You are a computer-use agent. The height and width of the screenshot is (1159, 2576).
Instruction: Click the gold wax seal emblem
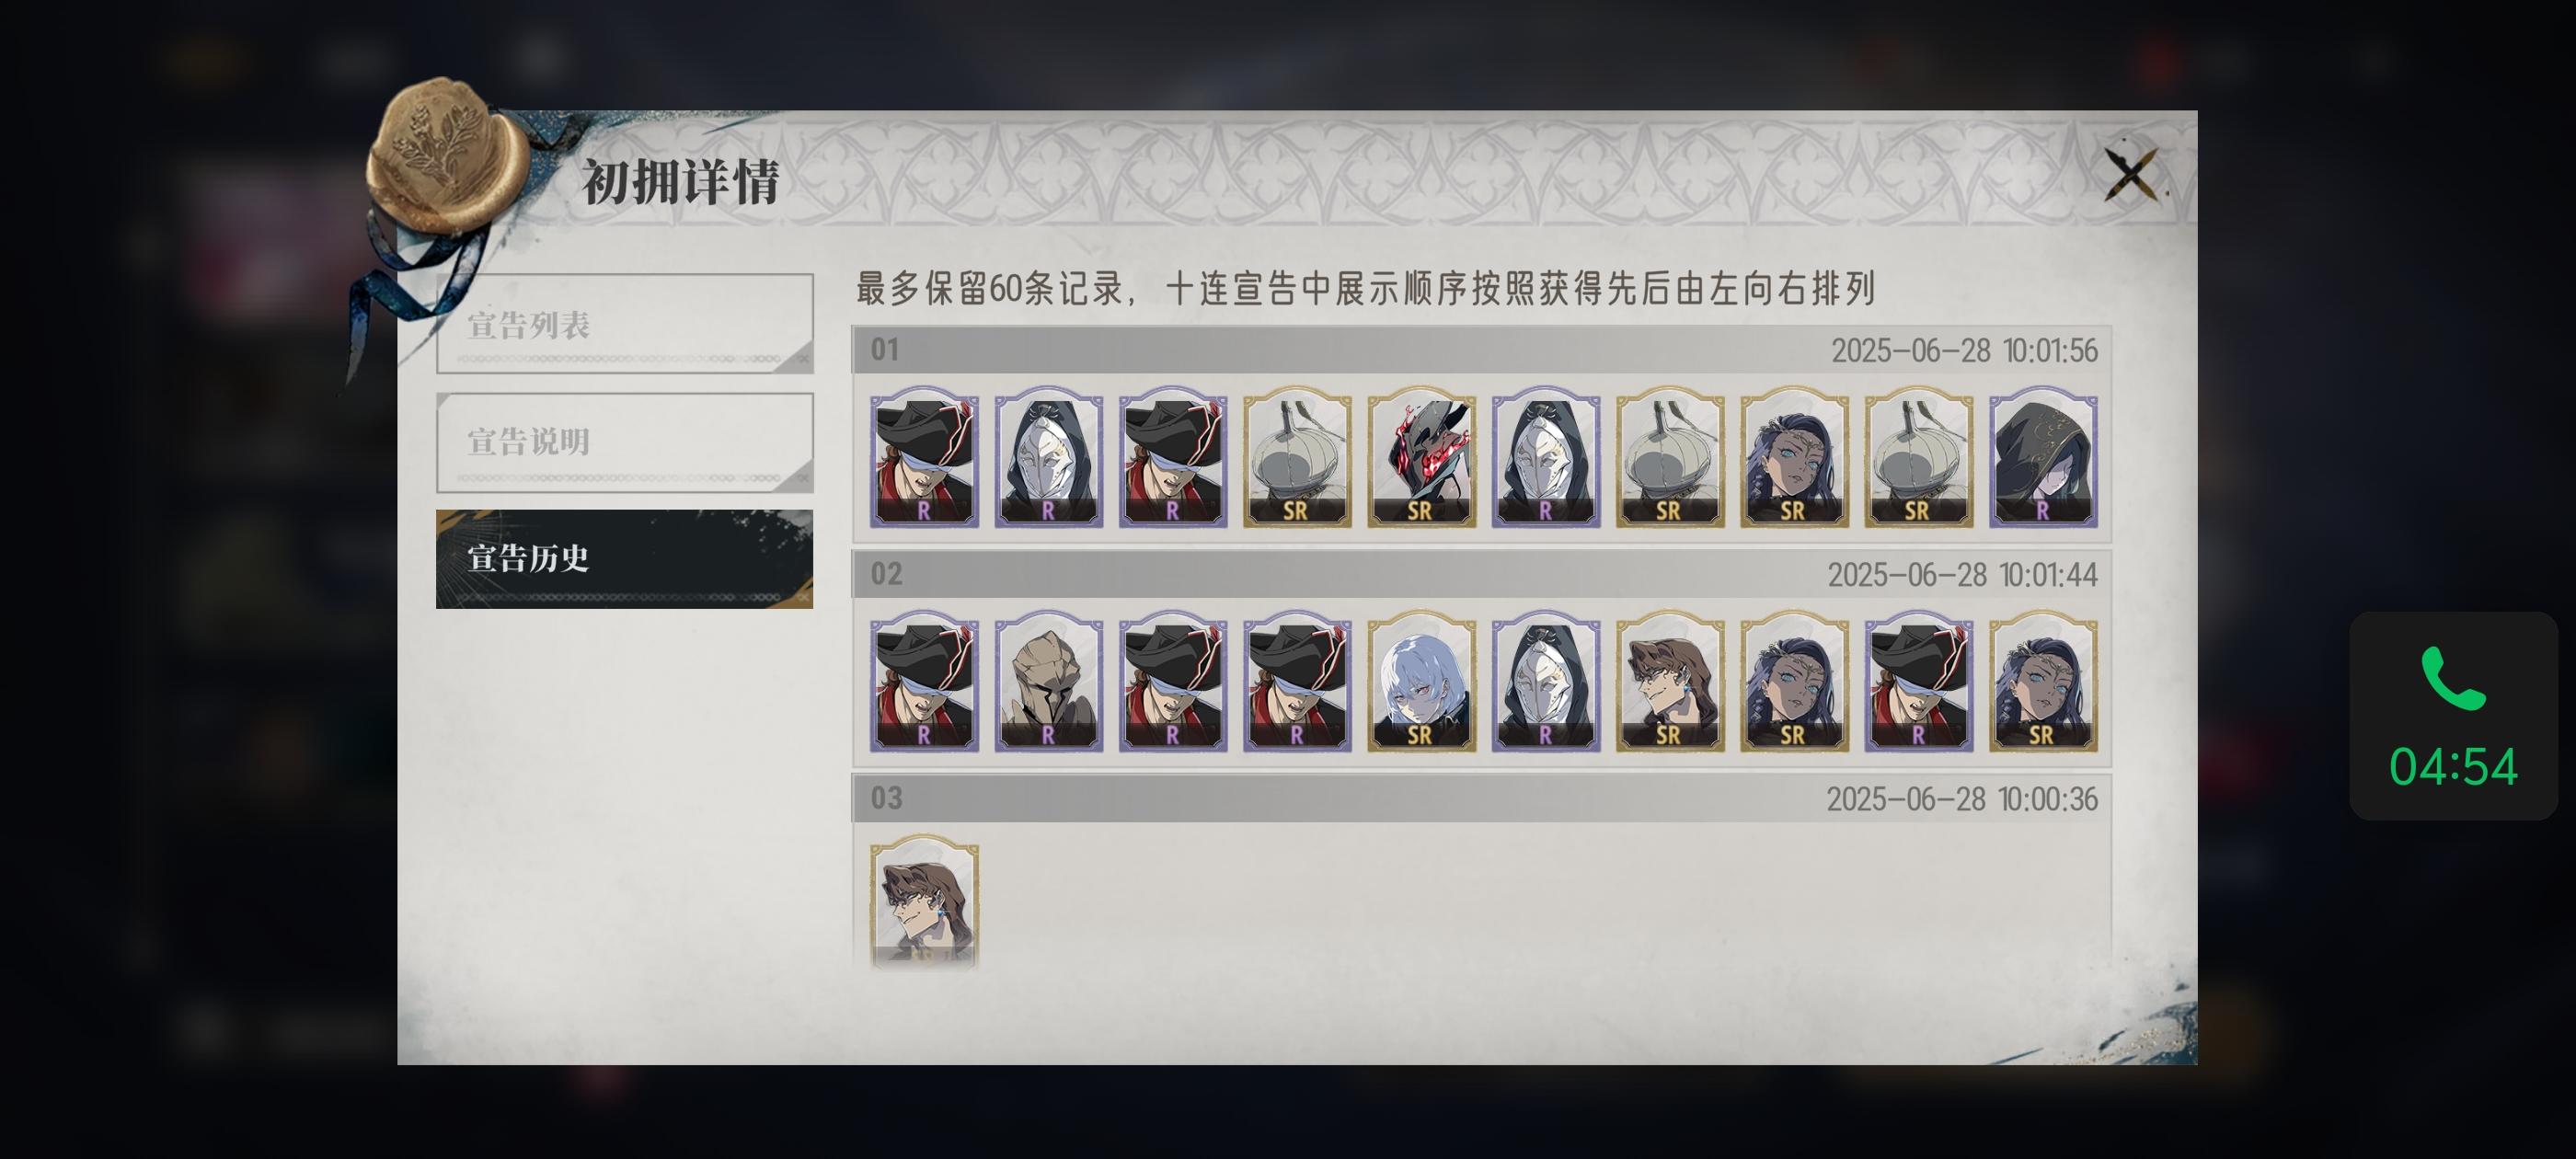(x=445, y=154)
